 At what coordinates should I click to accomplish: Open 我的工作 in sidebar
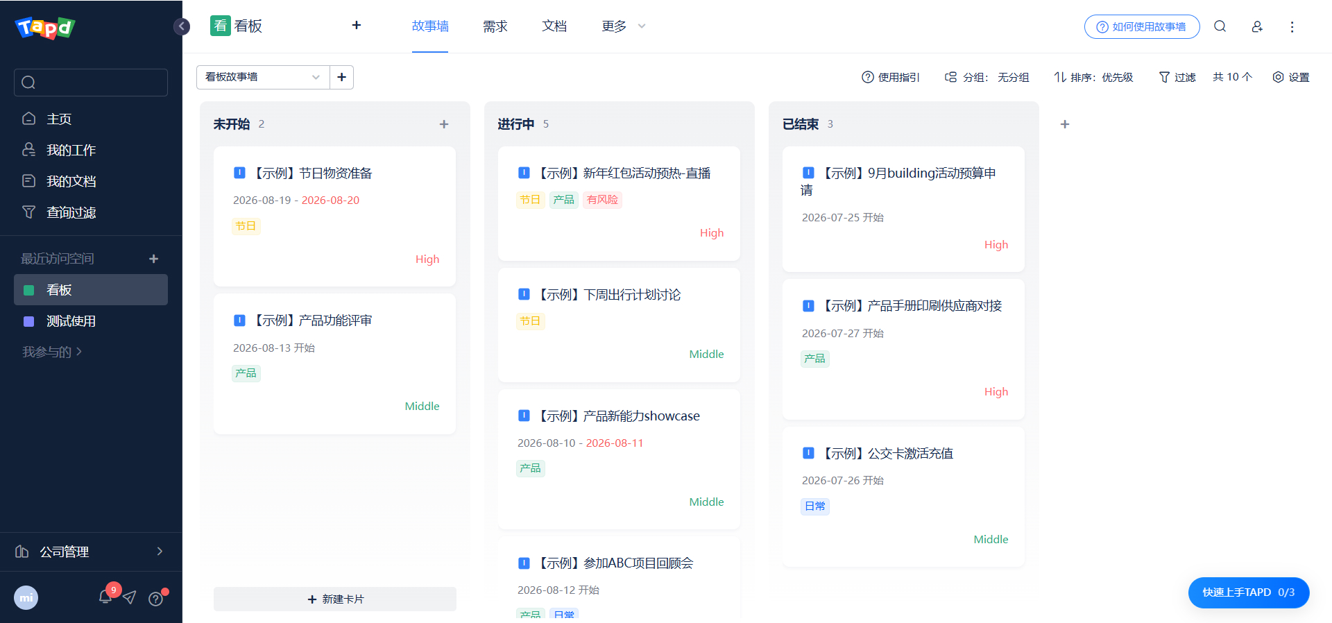(x=91, y=150)
